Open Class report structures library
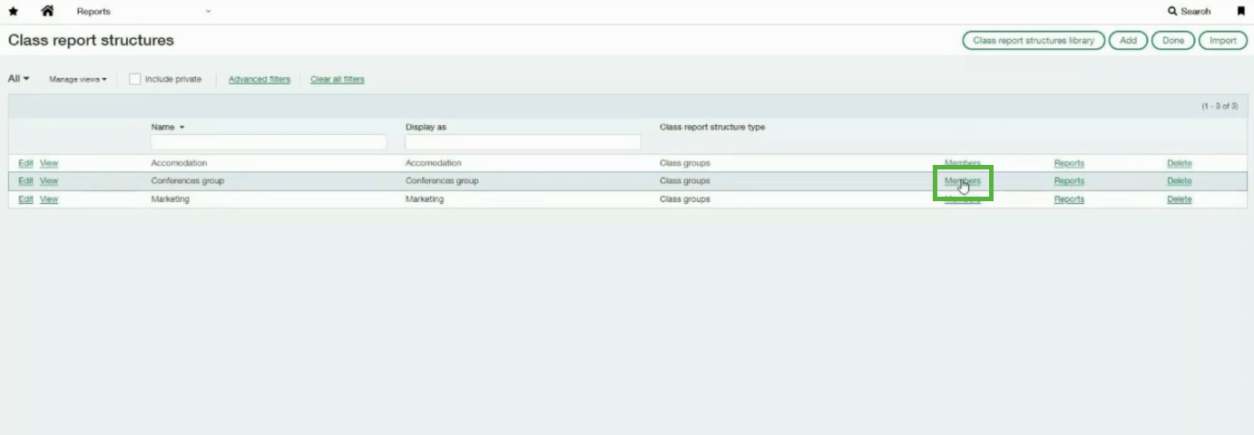 [1034, 41]
